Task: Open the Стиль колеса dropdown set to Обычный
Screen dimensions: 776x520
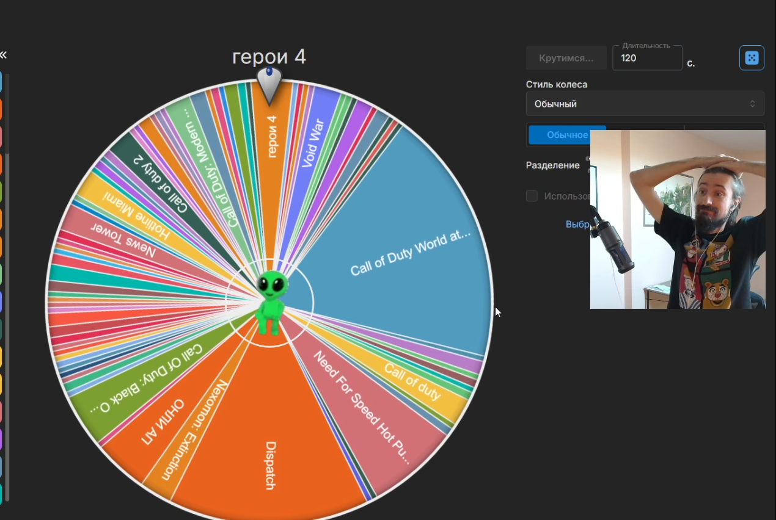Action: pyautogui.click(x=645, y=104)
